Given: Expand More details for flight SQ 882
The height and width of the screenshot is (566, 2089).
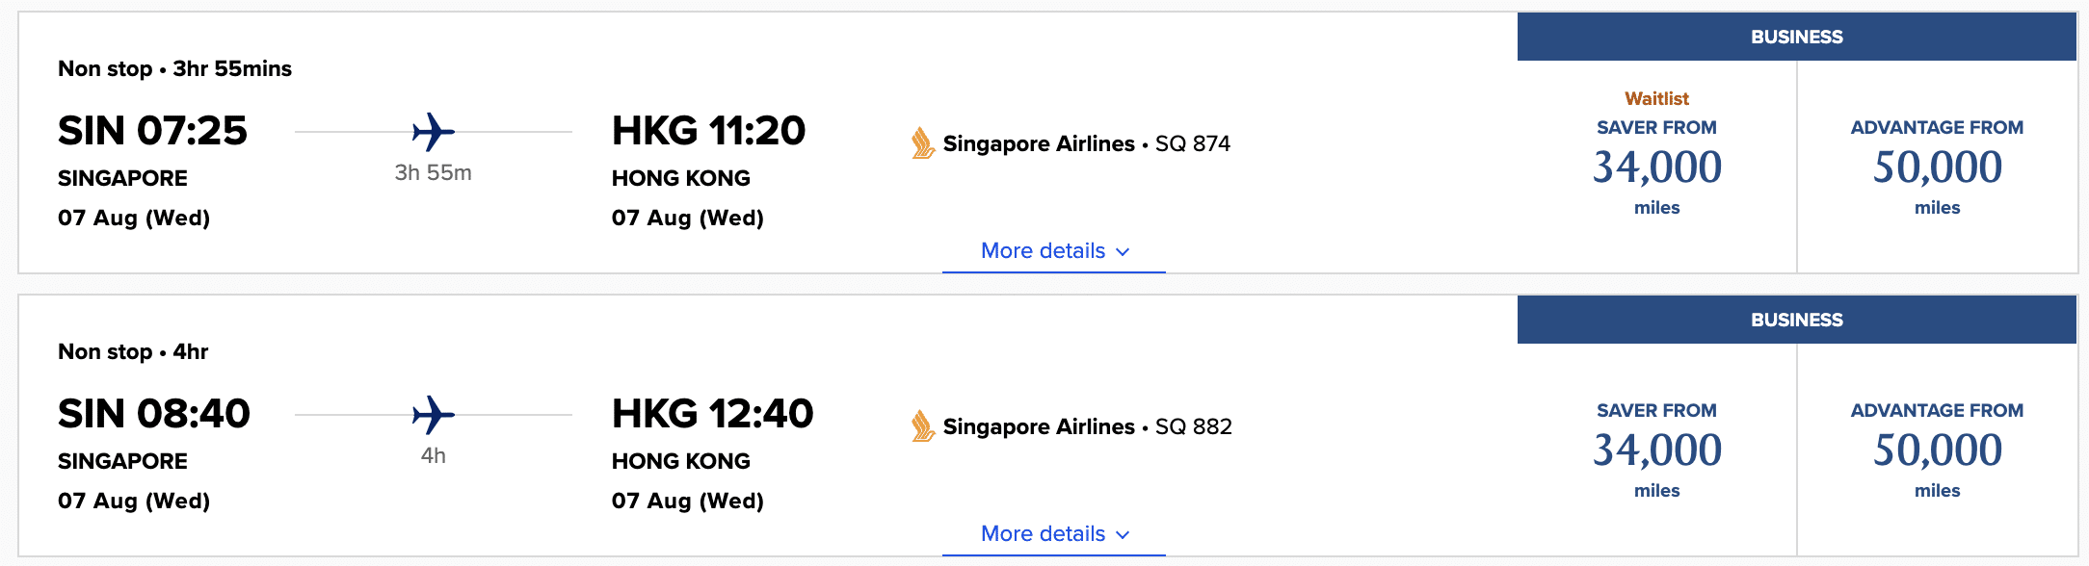Looking at the screenshot, I should 1054,534.
